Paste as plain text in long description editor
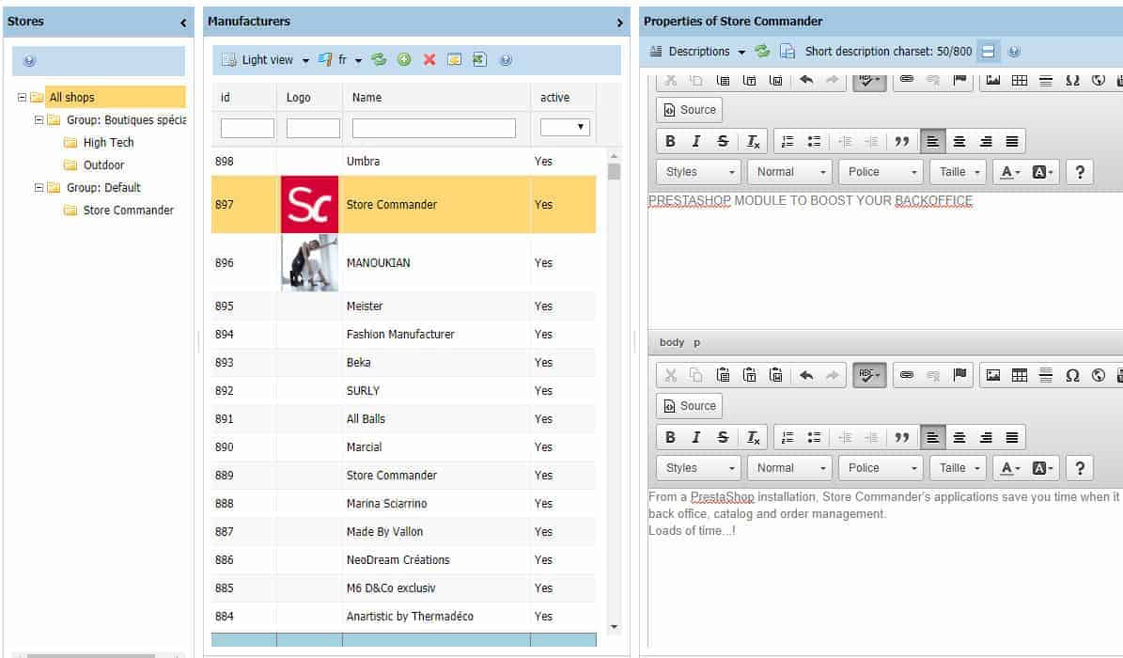Viewport: 1123px width, 658px height. (x=749, y=375)
